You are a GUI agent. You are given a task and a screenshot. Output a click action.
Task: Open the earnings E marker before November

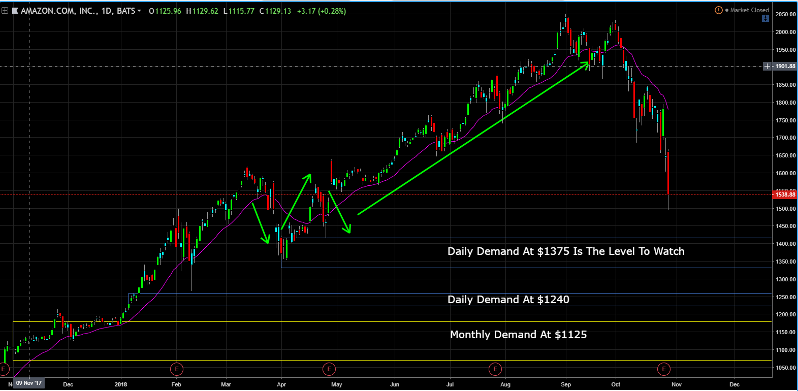663,369
